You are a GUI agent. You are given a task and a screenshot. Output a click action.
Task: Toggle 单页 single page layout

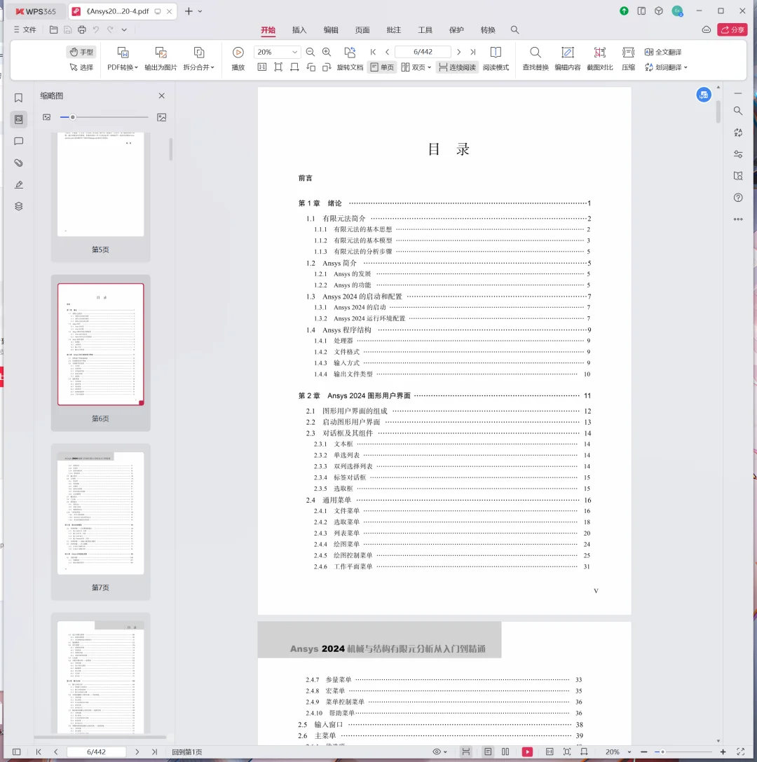(x=382, y=67)
